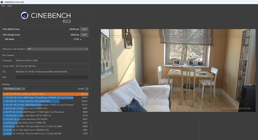Image resolution: width=258 pixels, height=140 pixels.
Task: Start the CPU Single Core test
Action: coord(84,35)
